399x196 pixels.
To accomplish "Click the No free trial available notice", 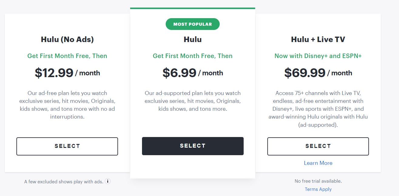I will [x=318, y=181].
